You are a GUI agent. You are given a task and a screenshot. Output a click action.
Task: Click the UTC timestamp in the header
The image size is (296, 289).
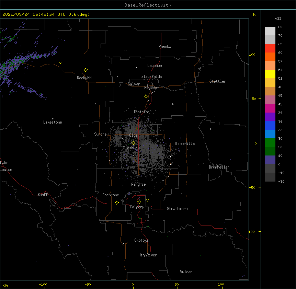click(x=46, y=14)
